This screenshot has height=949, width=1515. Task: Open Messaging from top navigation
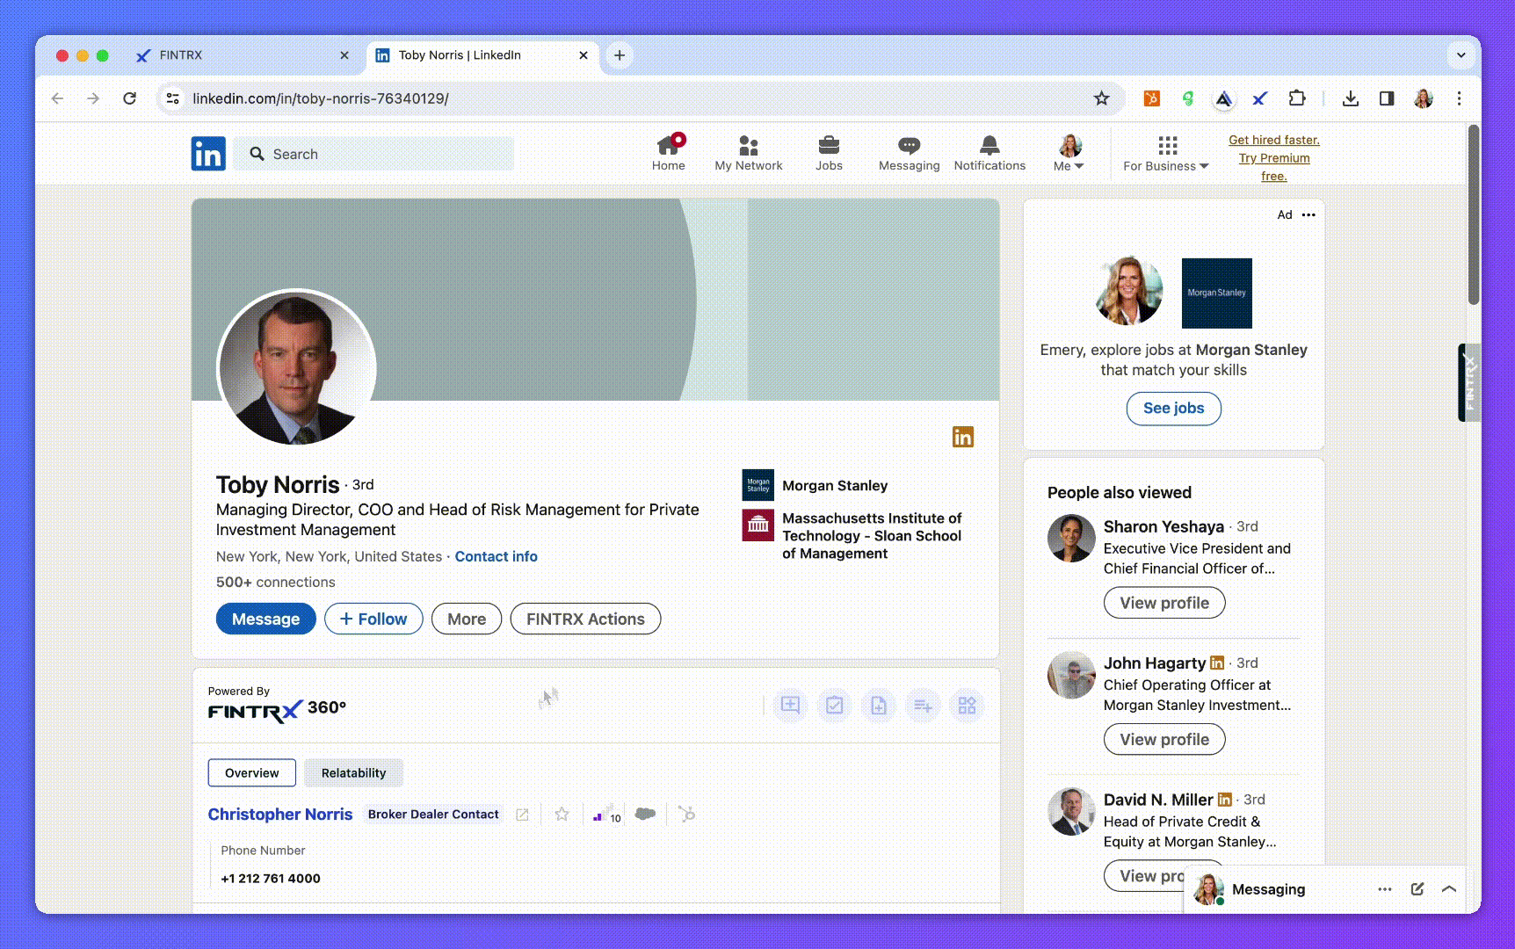pos(909,153)
